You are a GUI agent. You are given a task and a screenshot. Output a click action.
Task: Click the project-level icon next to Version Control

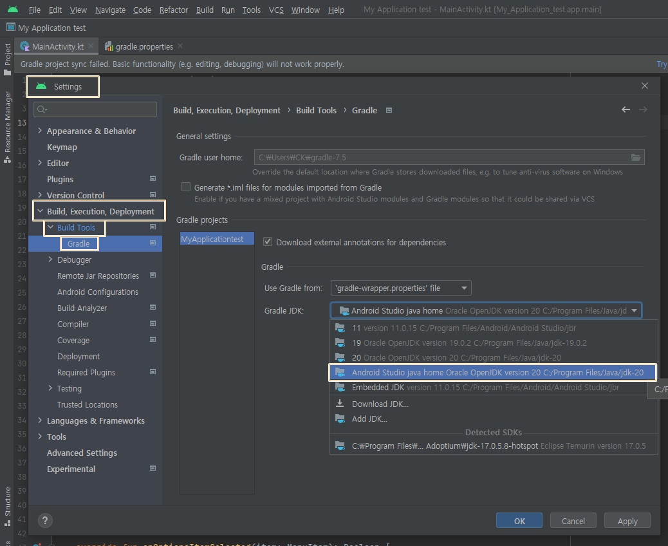pyautogui.click(x=153, y=195)
